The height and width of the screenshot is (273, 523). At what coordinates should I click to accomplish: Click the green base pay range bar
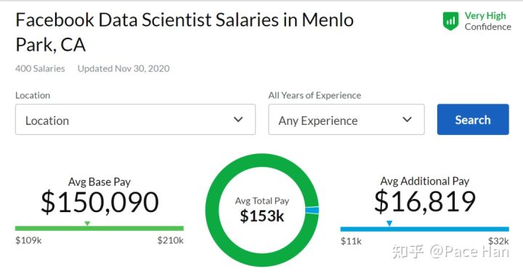100,228
